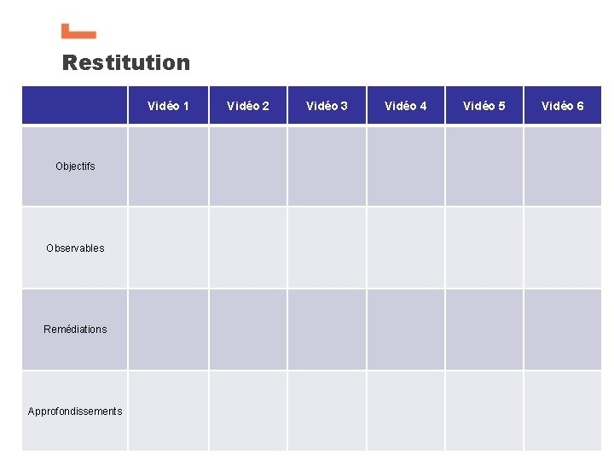Select the Vidéo 2 column header
The height and width of the screenshot is (461, 614).
point(248,106)
